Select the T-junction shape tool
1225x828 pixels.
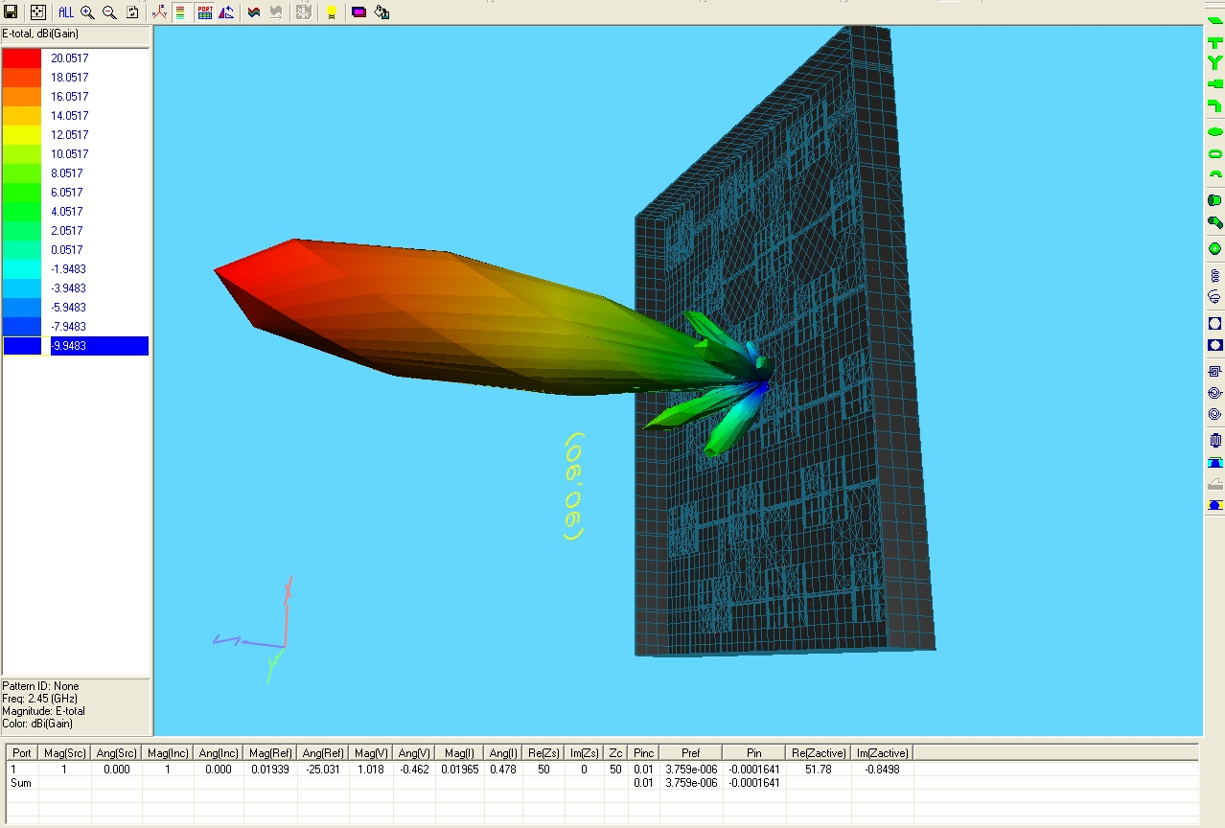point(1214,42)
